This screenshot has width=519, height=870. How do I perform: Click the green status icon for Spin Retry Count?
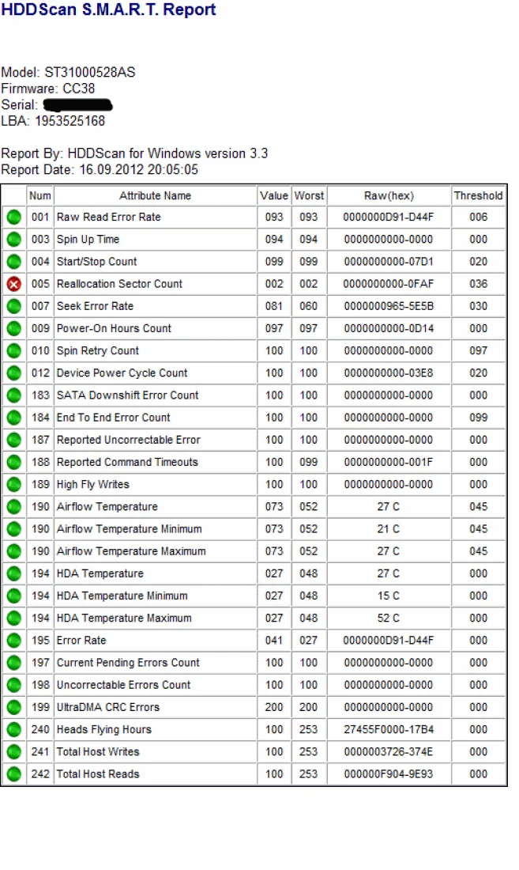click(x=14, y=350)
